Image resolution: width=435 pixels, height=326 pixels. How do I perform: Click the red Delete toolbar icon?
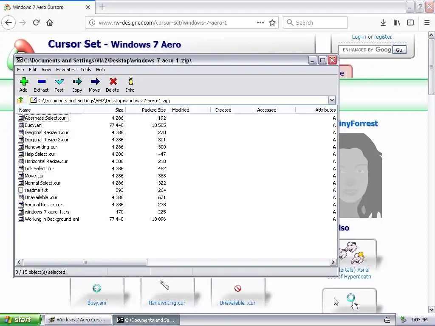click(x=113, y=81)
